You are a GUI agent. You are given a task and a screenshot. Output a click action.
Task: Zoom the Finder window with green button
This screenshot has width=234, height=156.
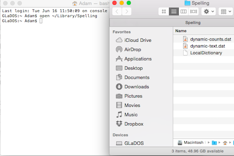coord(129,3)
